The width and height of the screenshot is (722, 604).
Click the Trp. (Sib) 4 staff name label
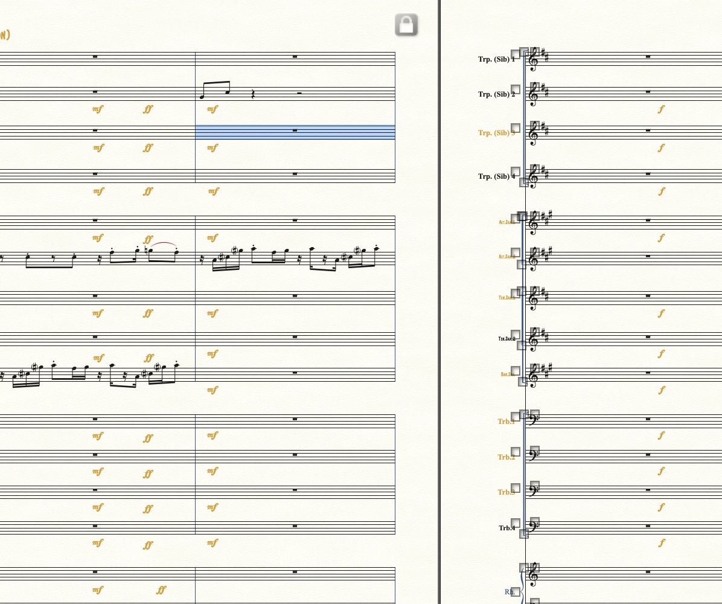click(496, 176)
